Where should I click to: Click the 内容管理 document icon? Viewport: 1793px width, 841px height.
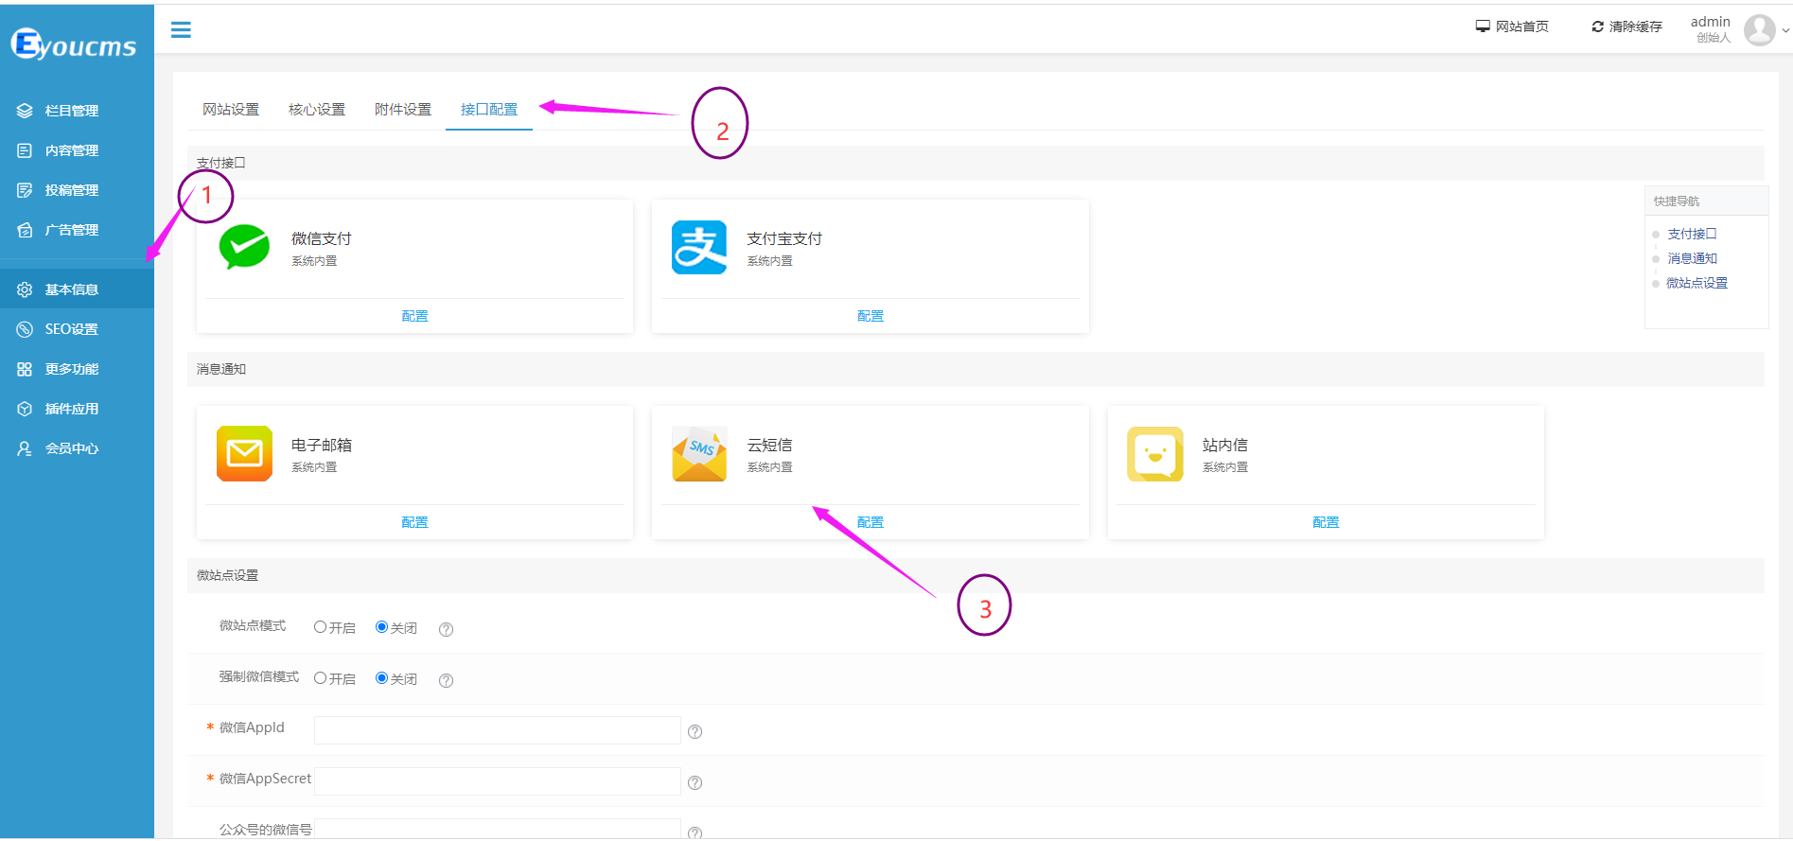[25, 150]
